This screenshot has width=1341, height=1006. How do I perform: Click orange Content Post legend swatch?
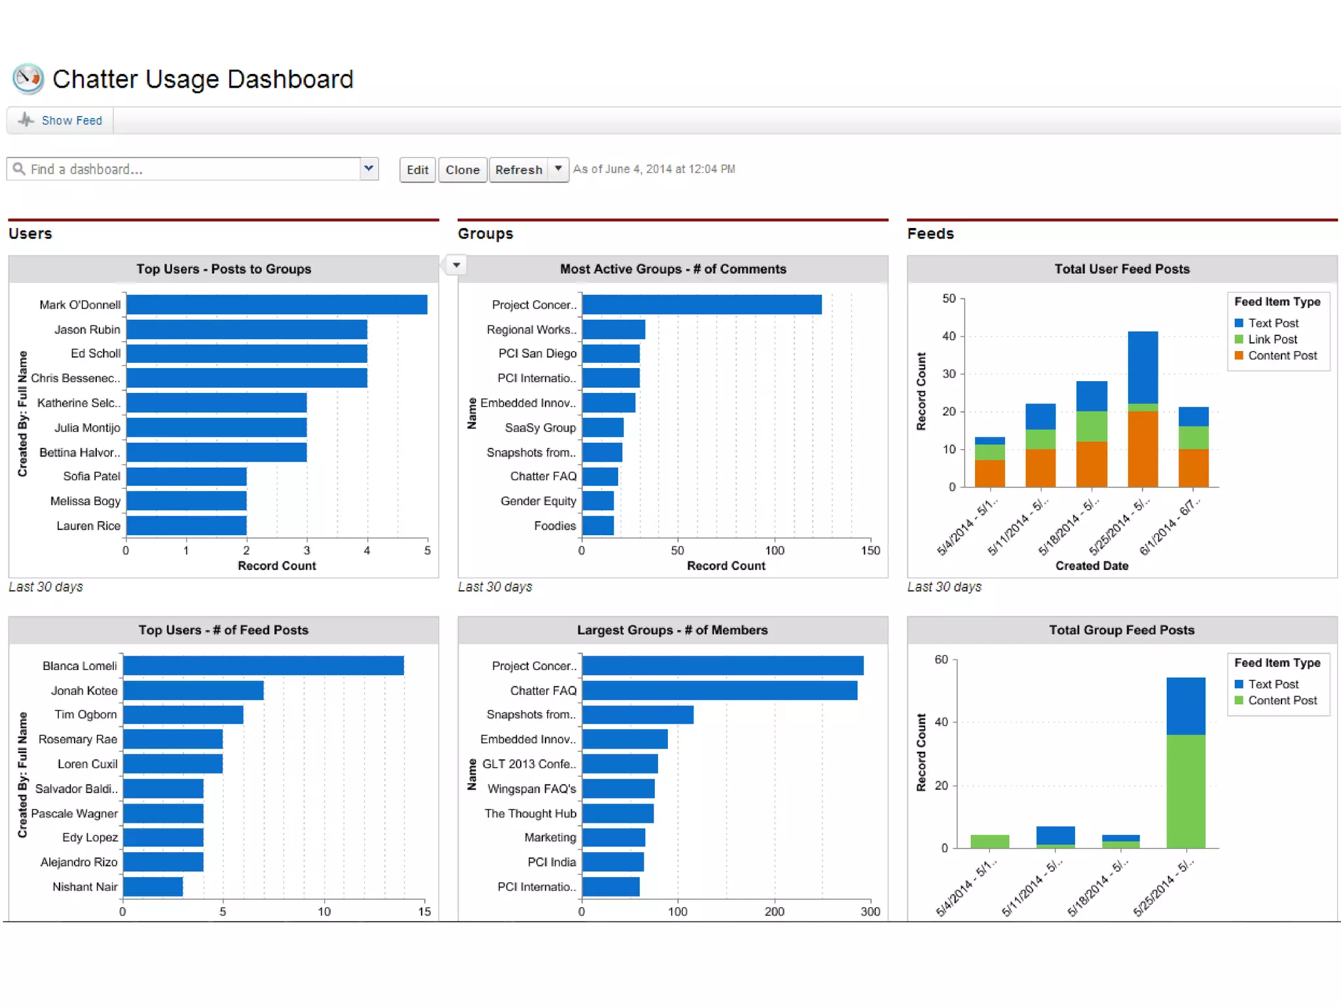(x=1239, y=356)
